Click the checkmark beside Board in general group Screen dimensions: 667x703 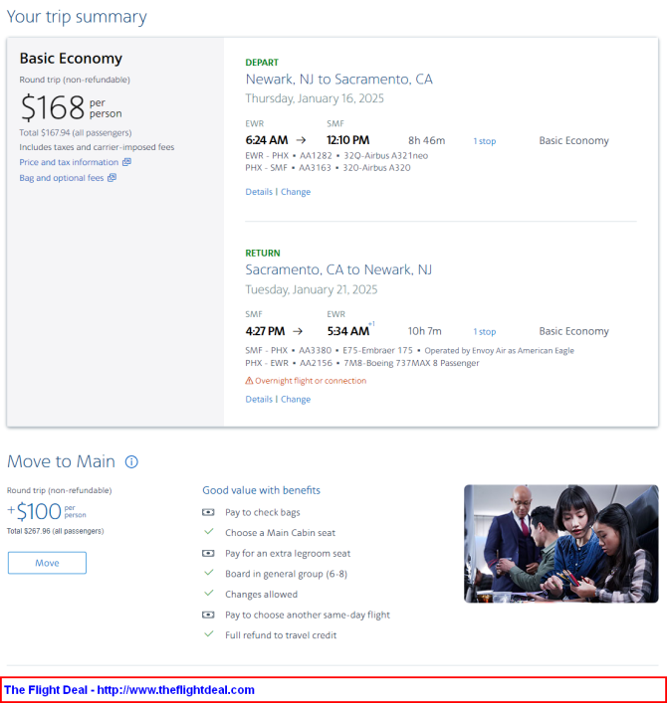tap(209, 573)
